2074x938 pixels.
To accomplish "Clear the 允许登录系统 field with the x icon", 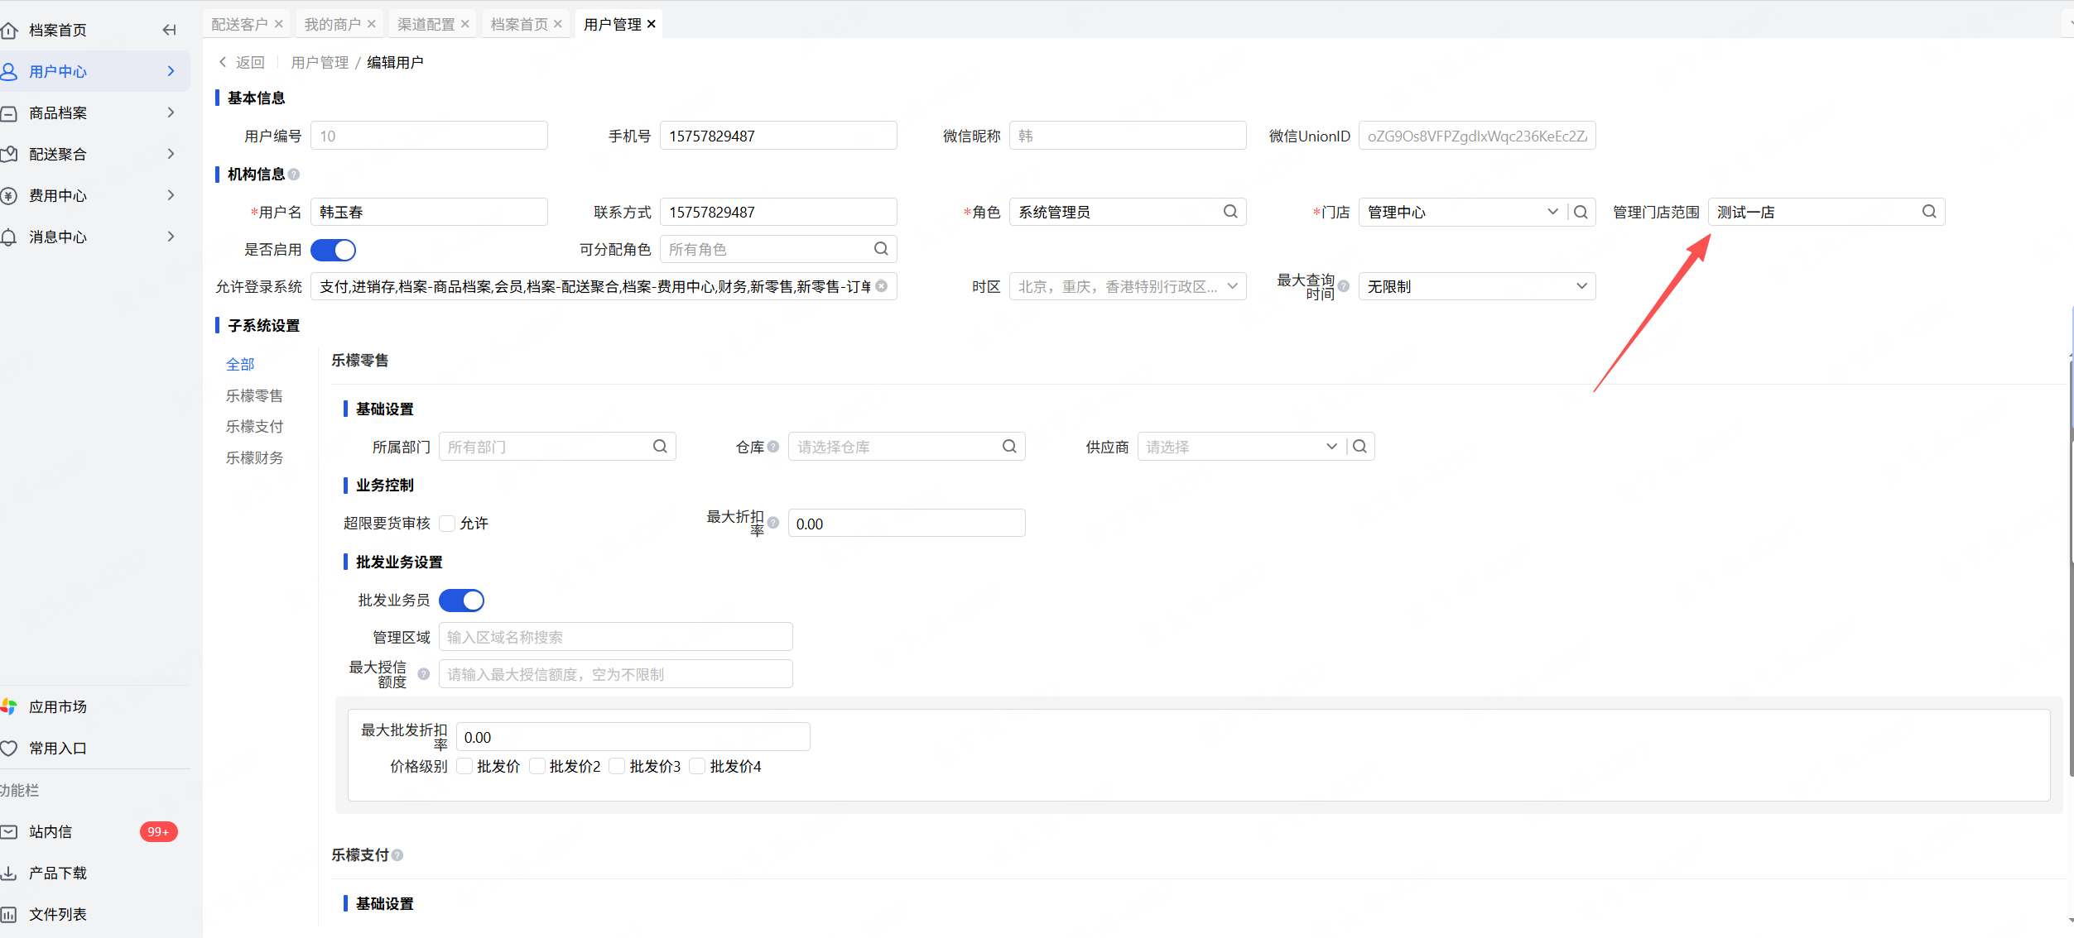I will pos(882,286).
